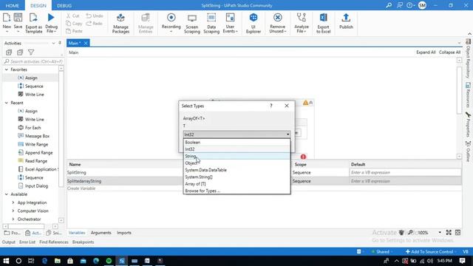This screenshot has height=266, width=473.
Task: Click Export to Excel
Action: 324,23
